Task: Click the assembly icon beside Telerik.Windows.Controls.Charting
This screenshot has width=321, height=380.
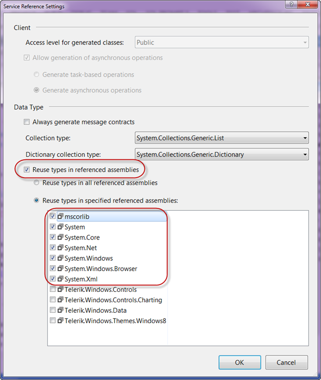Action: [61, 300]
